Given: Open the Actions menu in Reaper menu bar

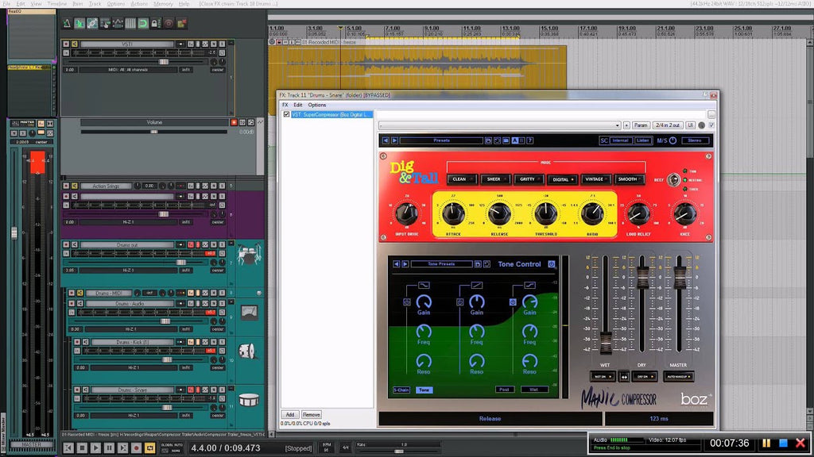Looking at the screenshot, I should (x=138, y=4).
